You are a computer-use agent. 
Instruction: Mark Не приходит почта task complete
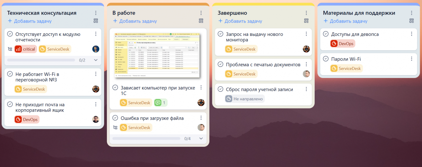(10, 104)
